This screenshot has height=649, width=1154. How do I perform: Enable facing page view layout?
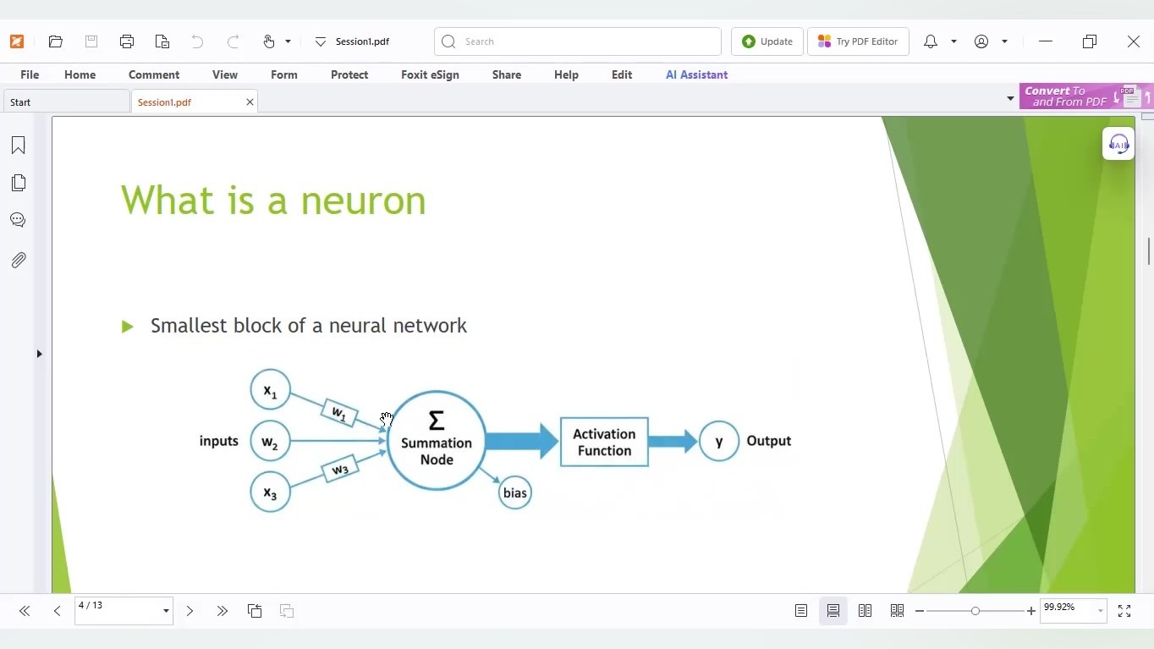point(865,610)
